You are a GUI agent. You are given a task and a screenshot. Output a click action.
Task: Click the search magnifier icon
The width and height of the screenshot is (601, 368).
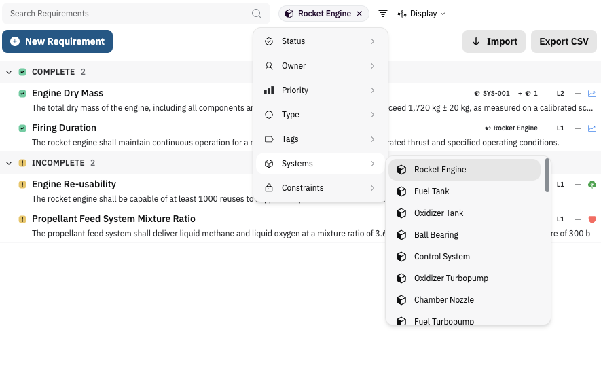tap(257, 14)
